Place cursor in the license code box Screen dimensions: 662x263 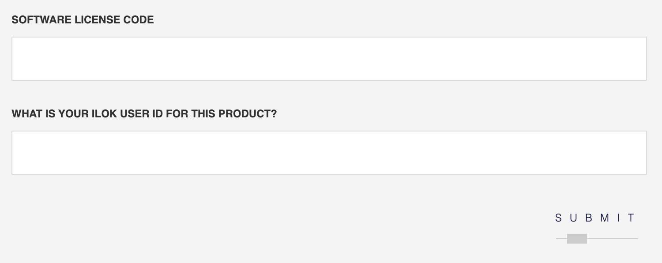(329, 59)
